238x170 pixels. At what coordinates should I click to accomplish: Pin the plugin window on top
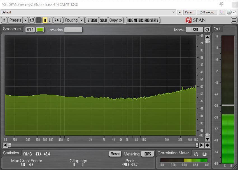click(x=221, y=4)
